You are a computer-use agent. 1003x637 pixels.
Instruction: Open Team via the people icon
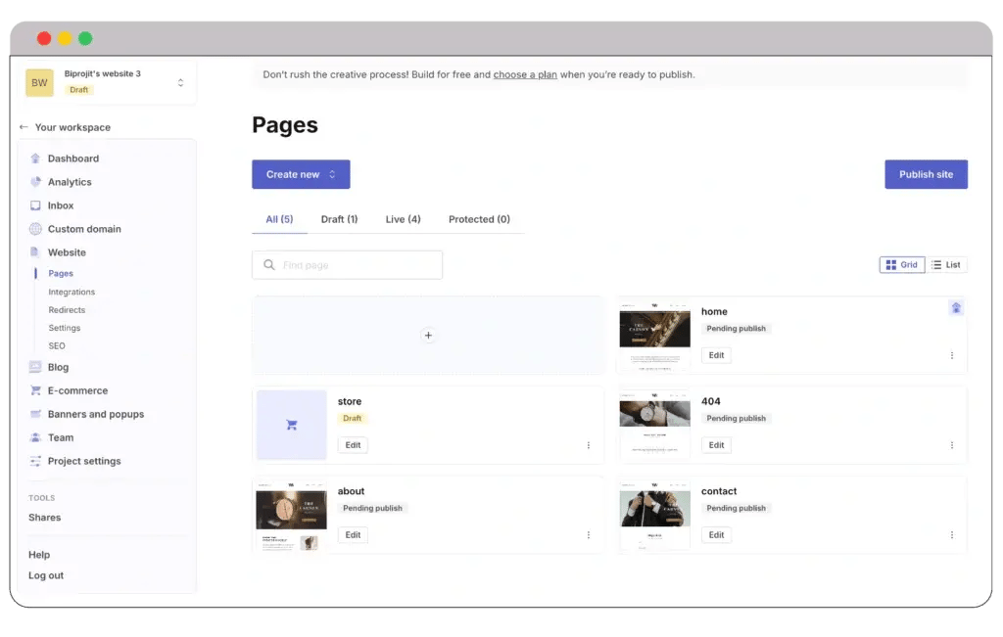pyautogui.click(x=35, y=437)
